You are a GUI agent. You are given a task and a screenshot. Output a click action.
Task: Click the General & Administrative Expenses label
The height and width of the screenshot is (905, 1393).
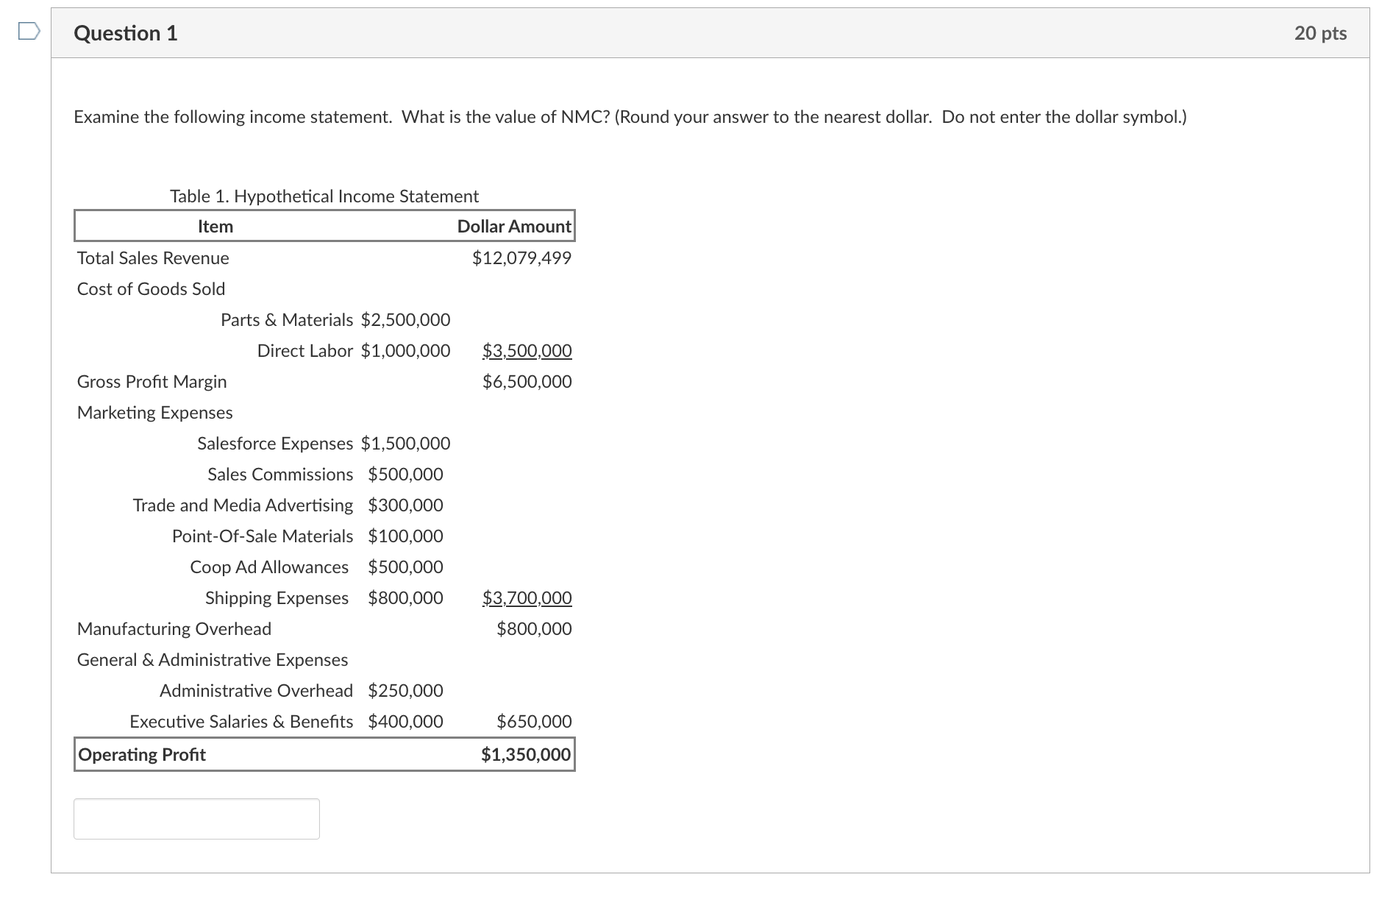[213, 660]
